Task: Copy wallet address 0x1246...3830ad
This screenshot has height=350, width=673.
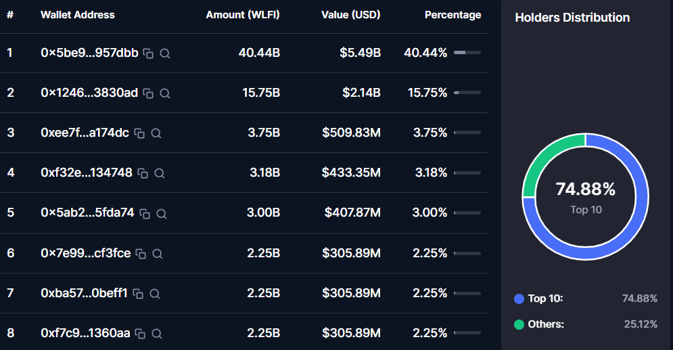Action: 148,93
